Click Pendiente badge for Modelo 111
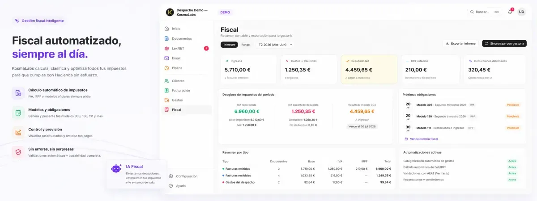537x201 pixels. click(x=513, y=128)
